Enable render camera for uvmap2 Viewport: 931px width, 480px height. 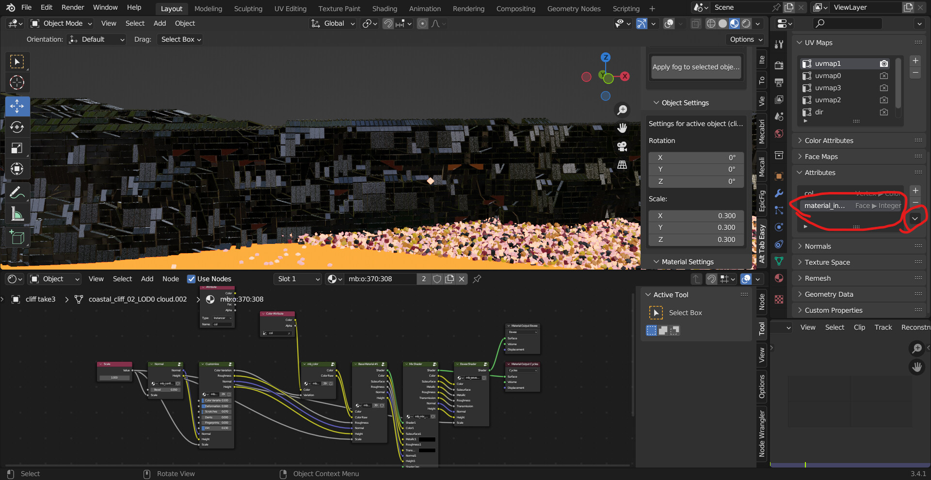[x=884, y=100]
